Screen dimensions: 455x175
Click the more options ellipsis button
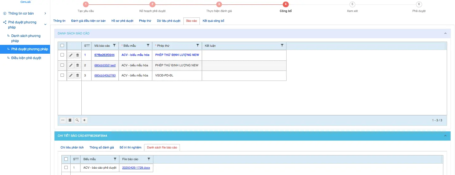[63, 120]
